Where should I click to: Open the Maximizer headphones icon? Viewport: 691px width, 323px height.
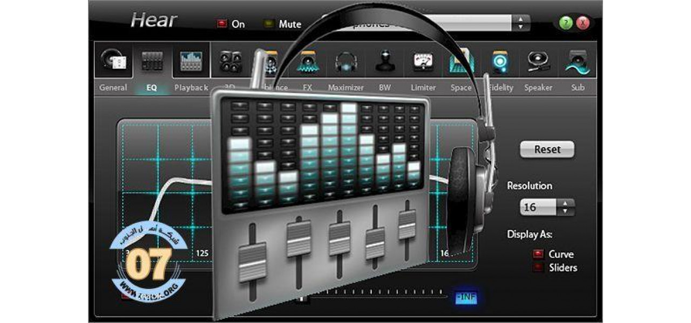coord(345,62)
